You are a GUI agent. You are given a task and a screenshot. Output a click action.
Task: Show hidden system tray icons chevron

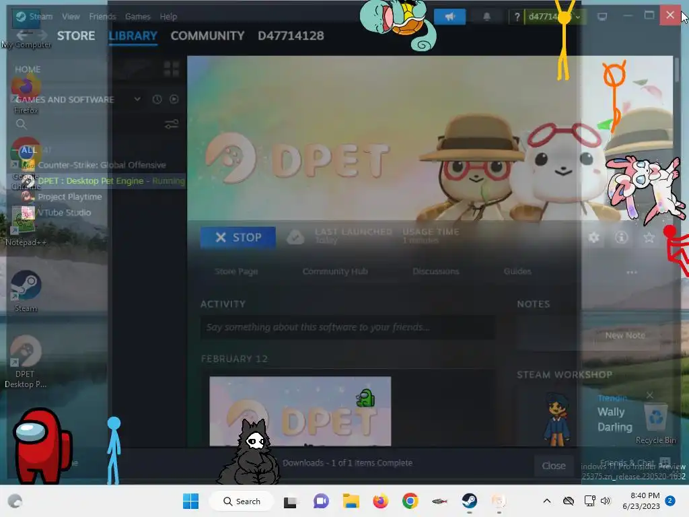(546, 501)
